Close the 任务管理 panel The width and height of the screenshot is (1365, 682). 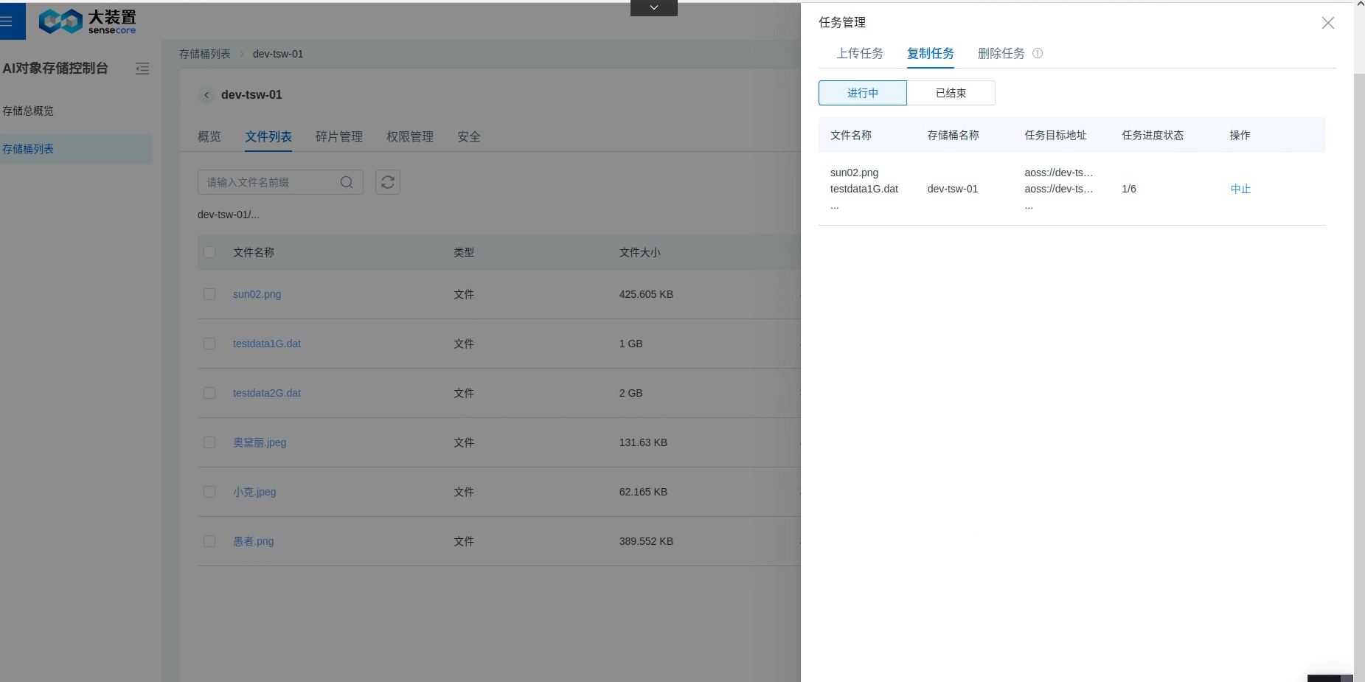coord(1327,23)
